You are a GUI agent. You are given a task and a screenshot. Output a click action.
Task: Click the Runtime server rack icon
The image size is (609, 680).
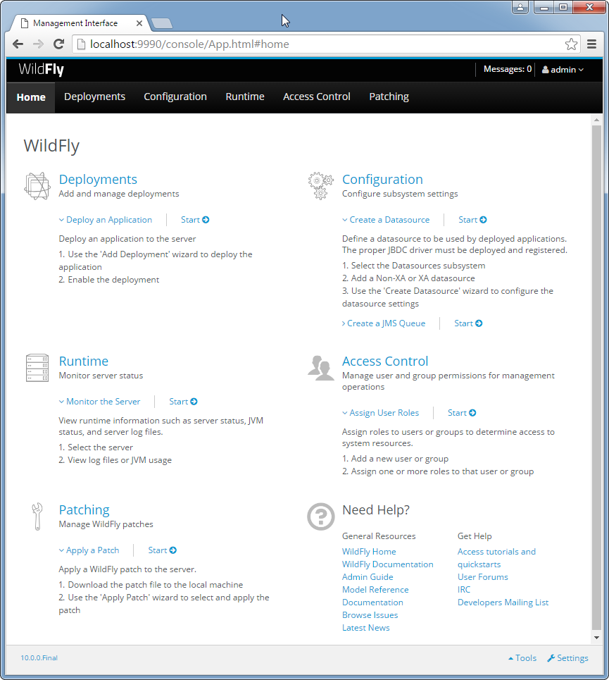(37, 368)
